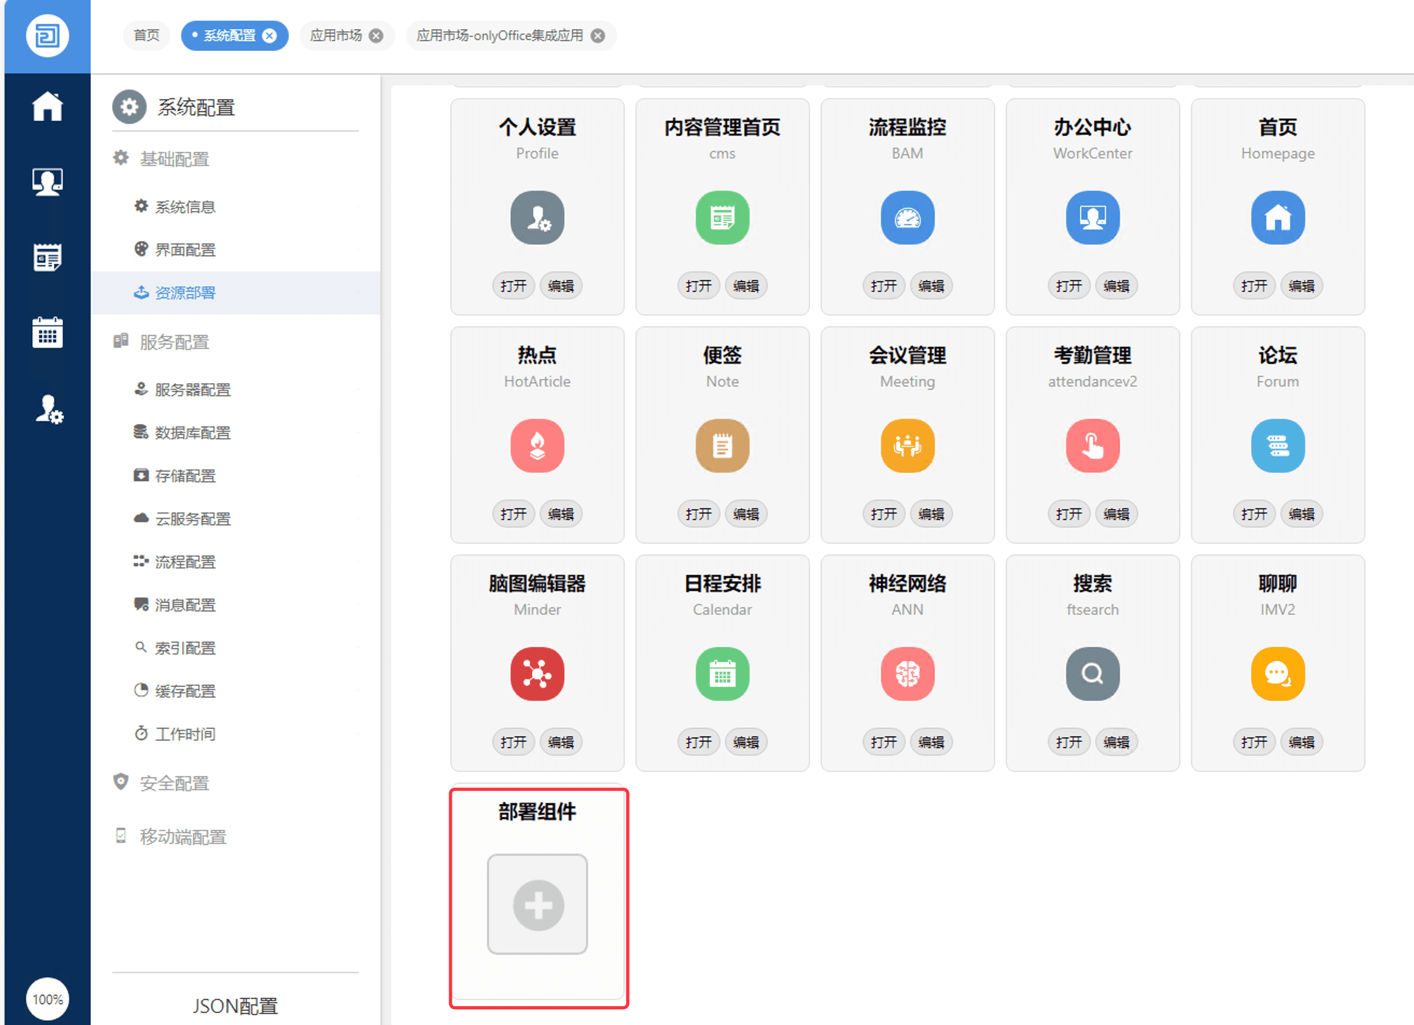Switch to 应用市场-onlyOffice集成应用 tab

point(499,36)
